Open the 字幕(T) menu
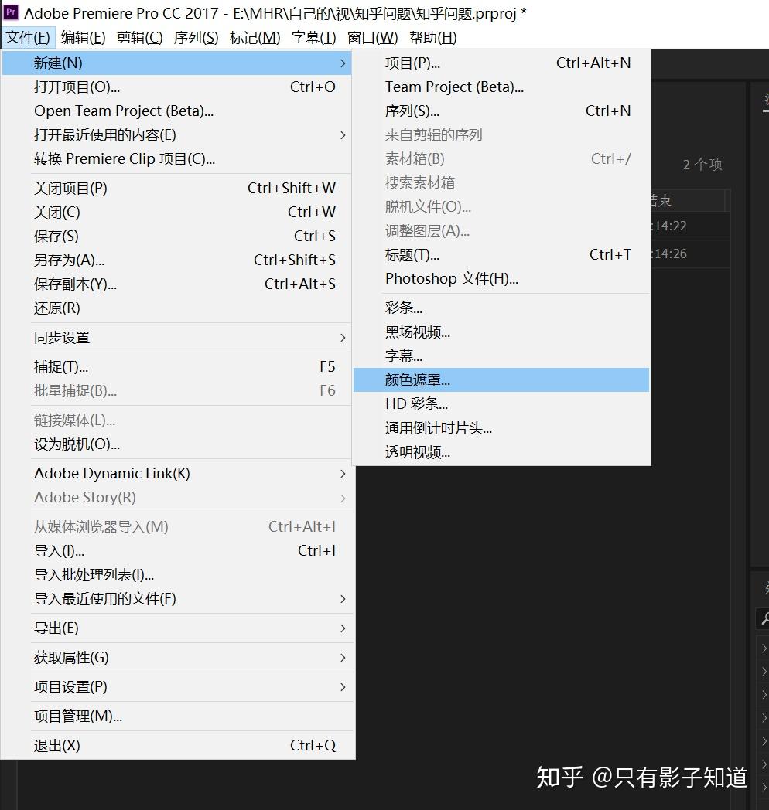 pos(313,38)
